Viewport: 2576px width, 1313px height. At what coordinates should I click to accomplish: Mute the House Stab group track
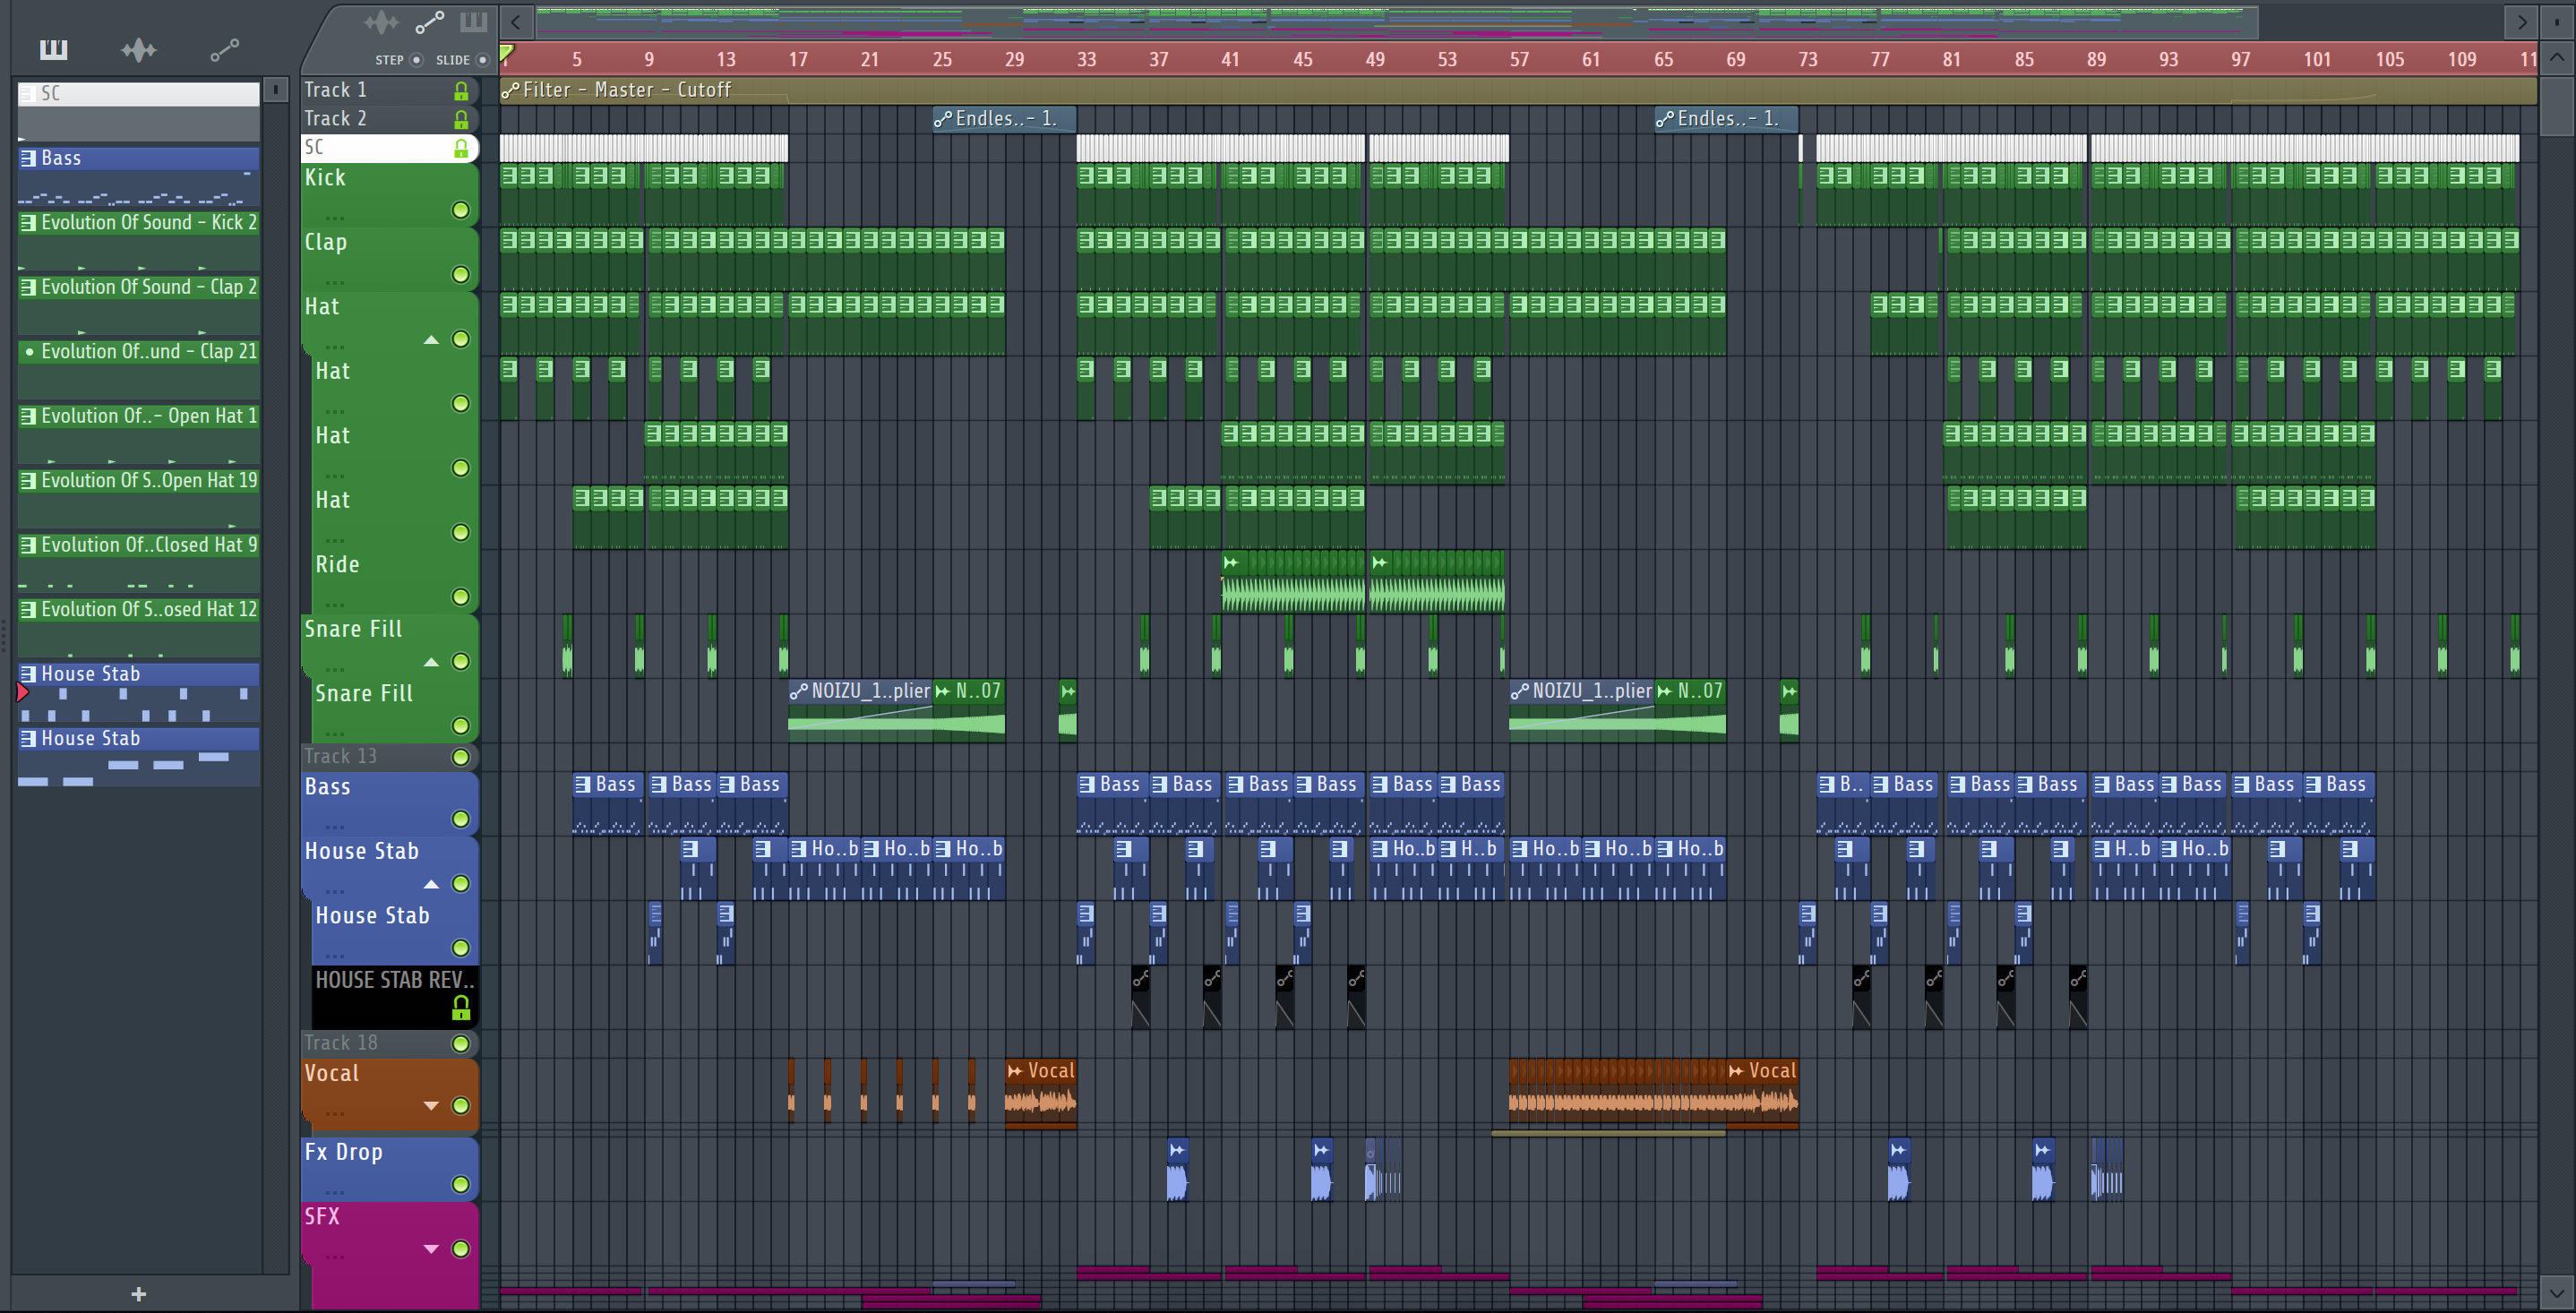tap(461, 884)
